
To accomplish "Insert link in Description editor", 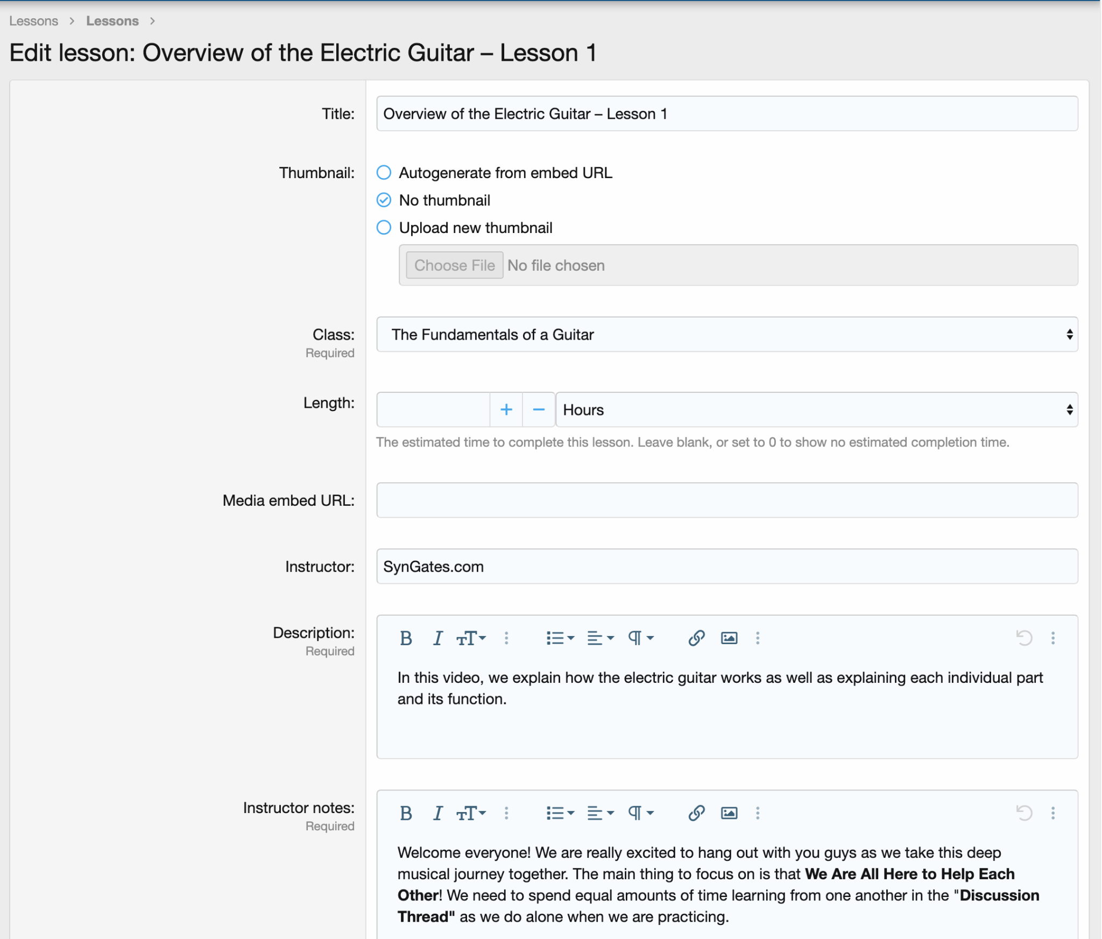I will coord(696,638).
